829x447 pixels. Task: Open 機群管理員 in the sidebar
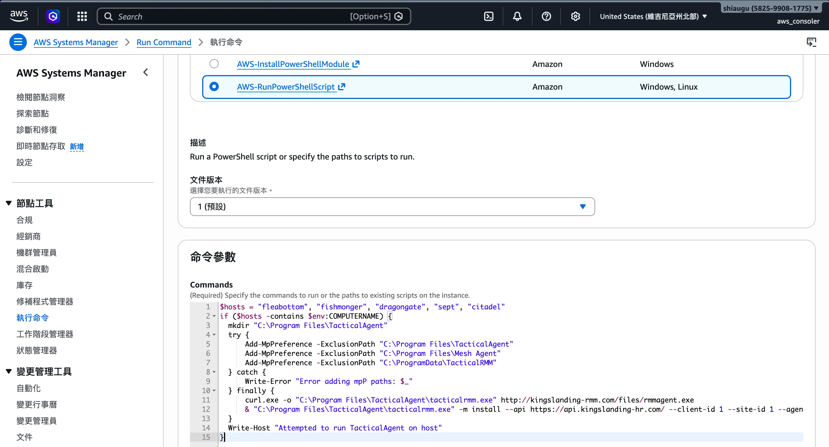(x=37, y=252)
